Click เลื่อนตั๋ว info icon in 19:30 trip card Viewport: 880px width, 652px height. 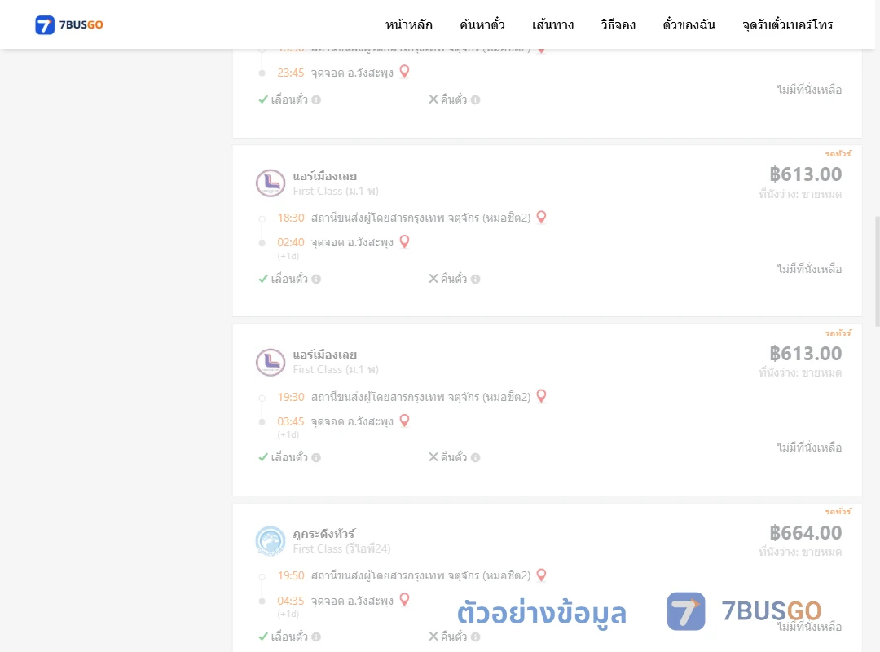pyautogui.click(x=316, y=458)
